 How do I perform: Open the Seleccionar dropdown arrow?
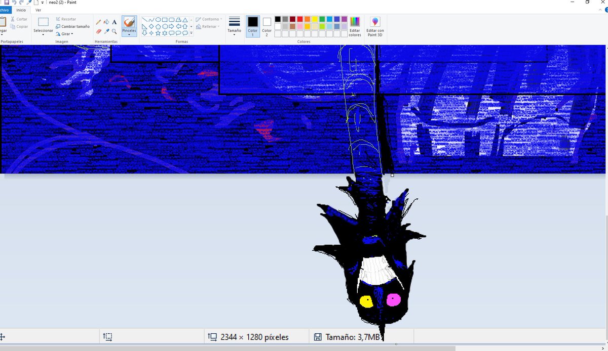point(43,35)
